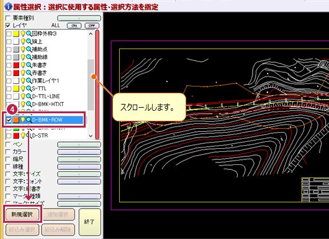Click magnifier icon of 補助点 layer

(29, 49)
